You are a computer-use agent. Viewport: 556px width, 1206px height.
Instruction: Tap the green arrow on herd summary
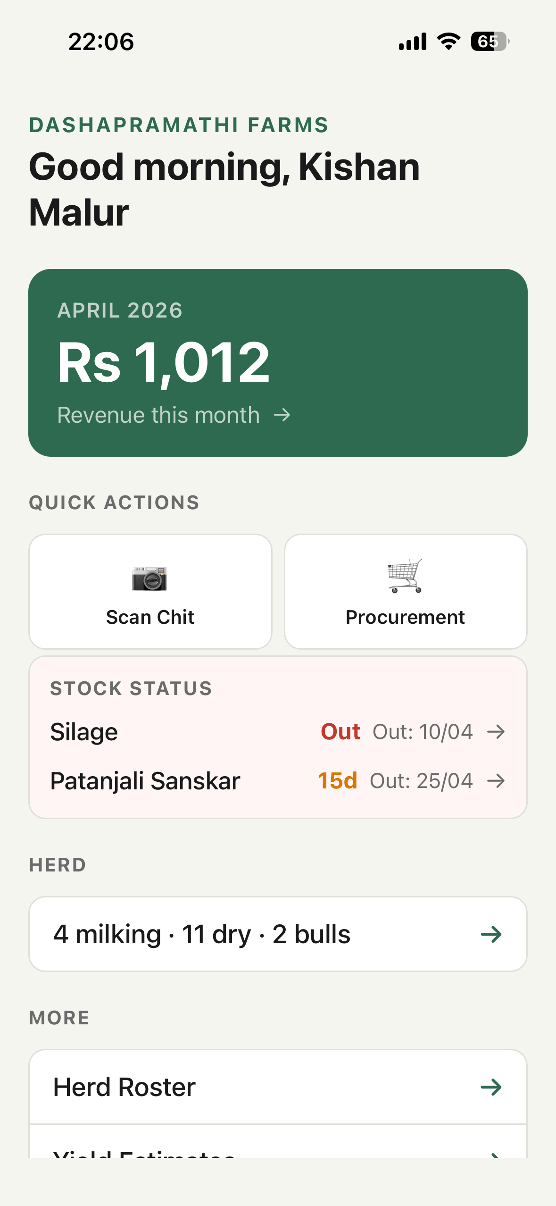[x=491, y=934]
